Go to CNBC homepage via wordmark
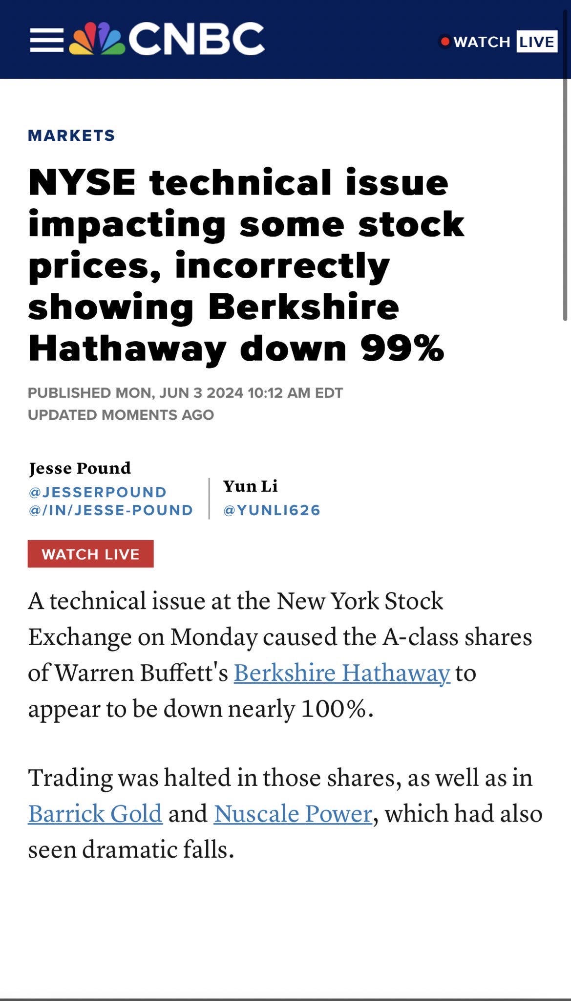 [x=196, y=39]
